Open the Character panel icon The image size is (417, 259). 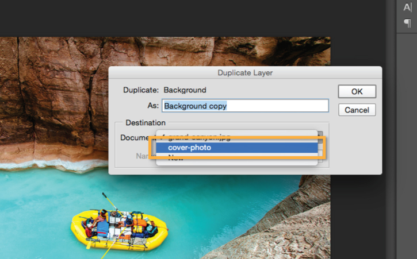[x=407, y=7]
